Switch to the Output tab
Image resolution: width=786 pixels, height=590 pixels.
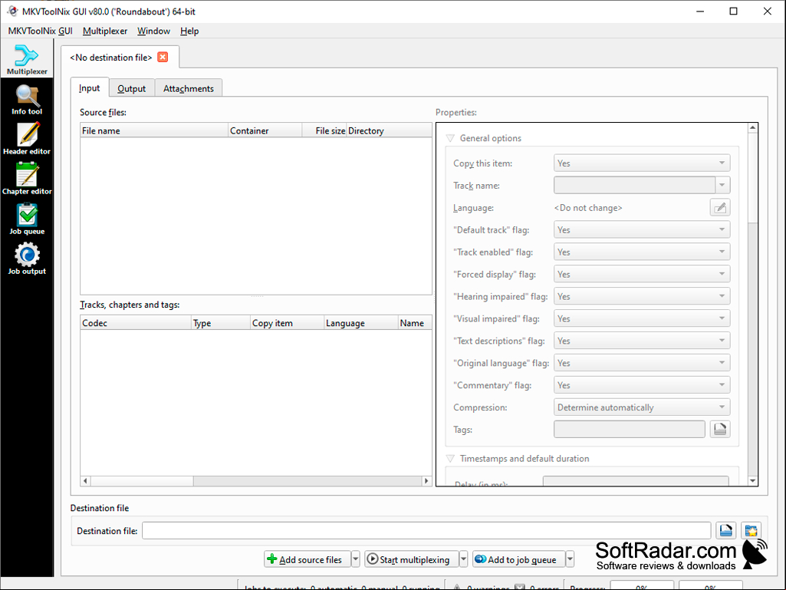(x=131, y=88)
